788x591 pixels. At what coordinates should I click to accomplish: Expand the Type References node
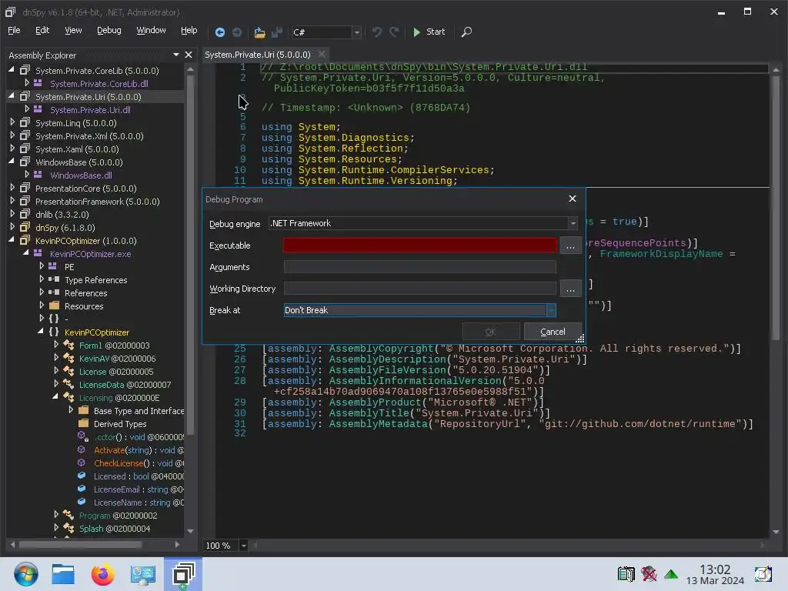pyautogui.click(x=42, y=279)
